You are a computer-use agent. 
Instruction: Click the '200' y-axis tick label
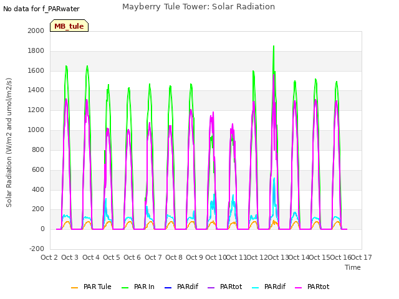[38, 209]
